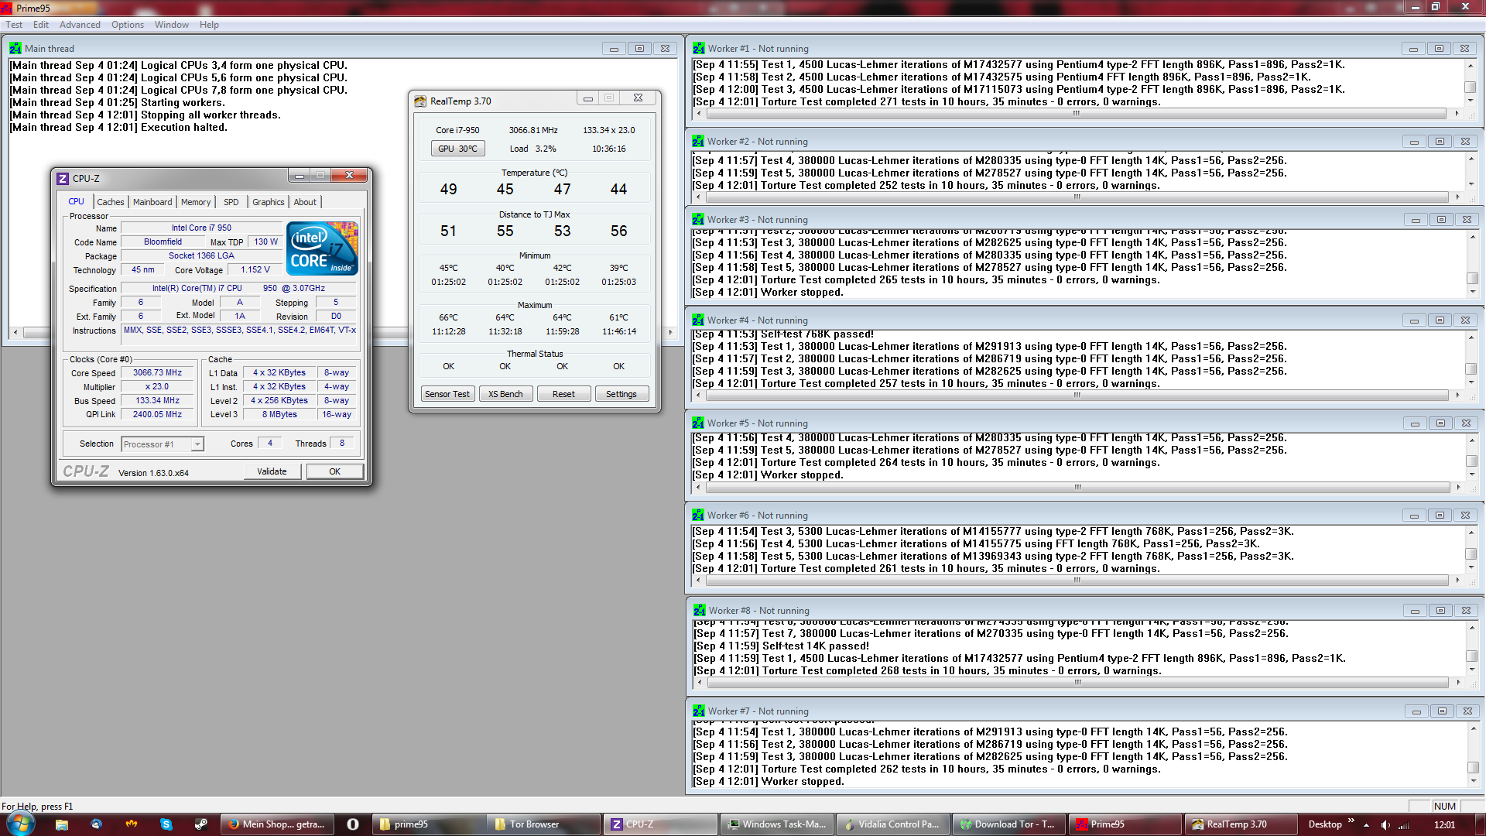This screenshot has width=1486, height=836.
Task: Click the Skype taskbar icon
Action: point(166,824)
